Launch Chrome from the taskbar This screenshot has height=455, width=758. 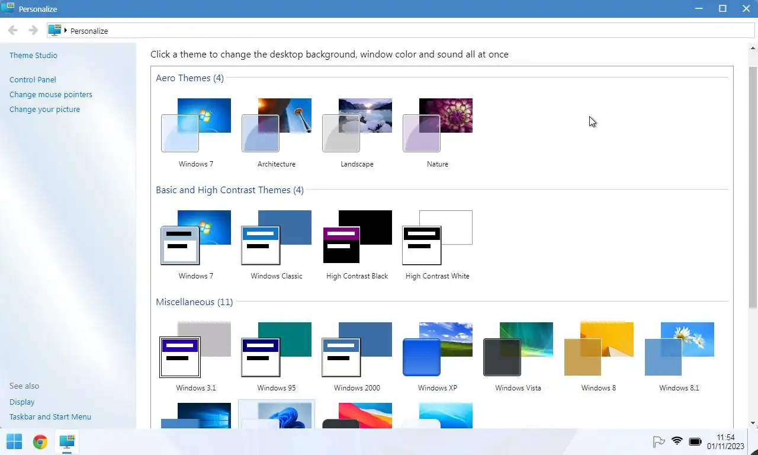pos(40,441)
